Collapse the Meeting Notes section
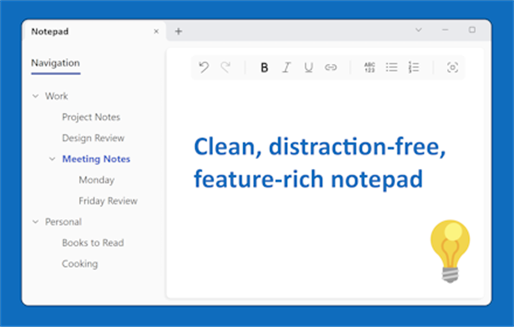Viewport: 514px width, 327px height. [x=52, y=159]
